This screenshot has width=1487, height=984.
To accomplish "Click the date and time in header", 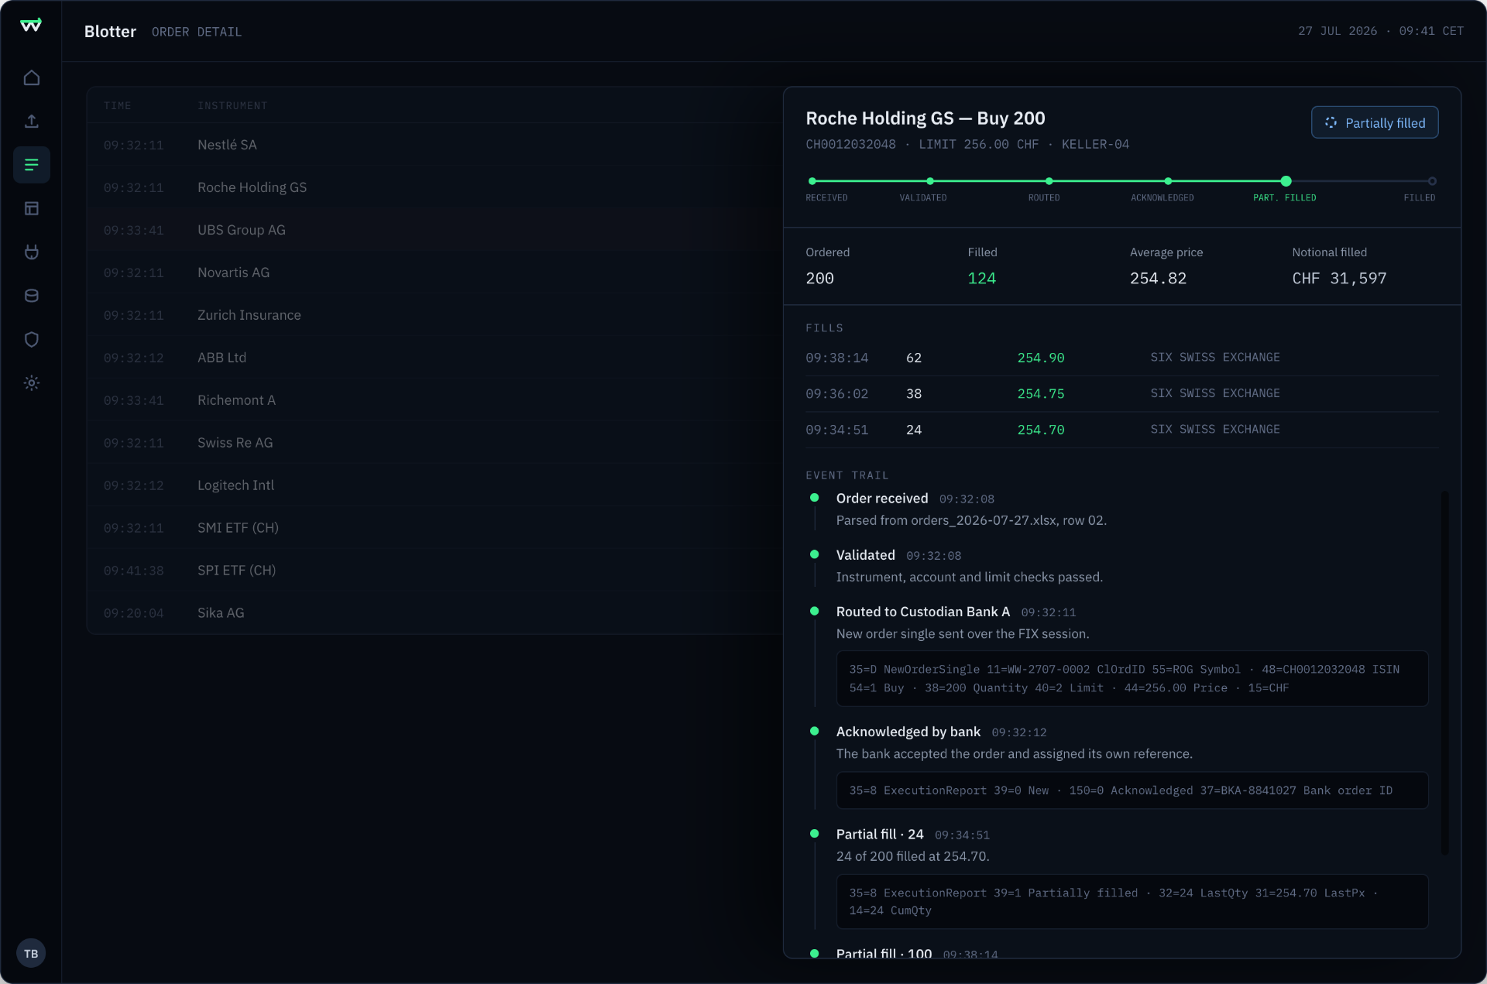I will click(1381, 31).
